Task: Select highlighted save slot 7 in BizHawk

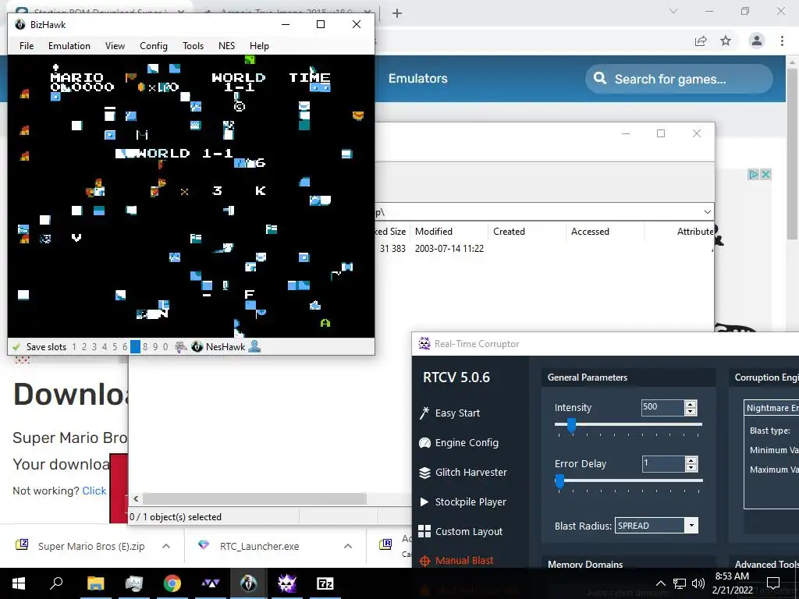Action: [135, 347]
